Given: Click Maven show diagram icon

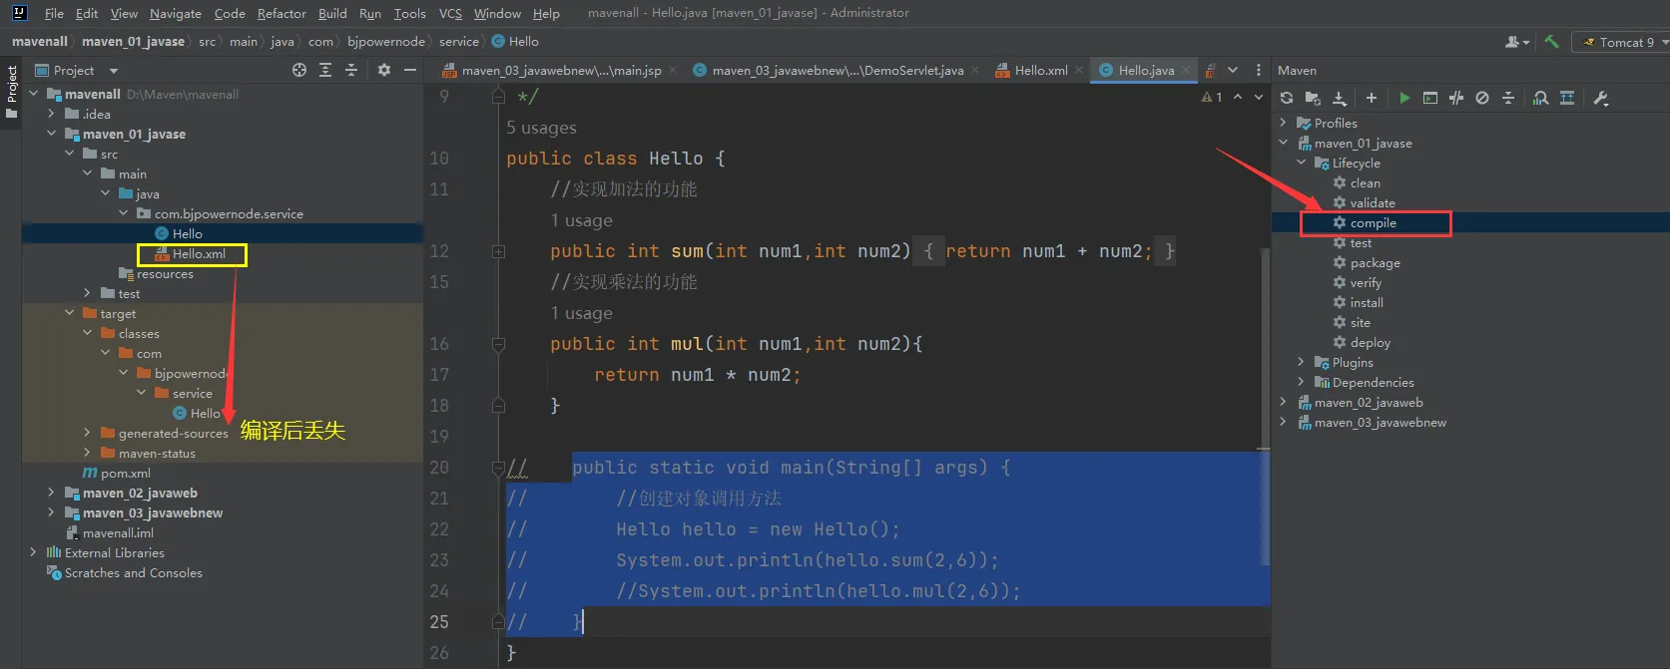Looking at the screenshot, I should (1567, 98).
